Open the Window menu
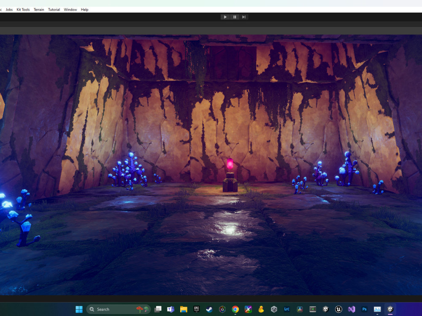This screenshot has height=316, width=422. point(70,10)
